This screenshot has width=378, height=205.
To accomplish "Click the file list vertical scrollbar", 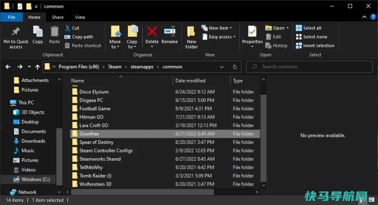I will (264, 137).
